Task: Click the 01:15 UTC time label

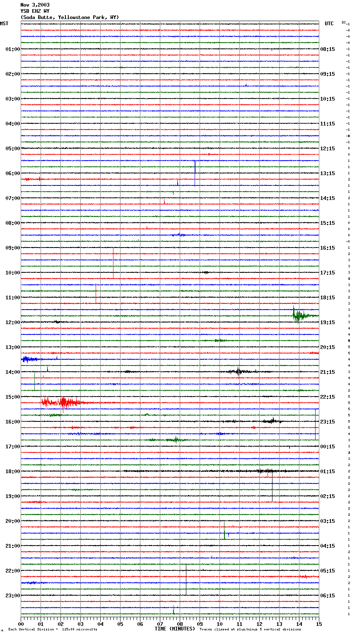Action: [328, 471]
